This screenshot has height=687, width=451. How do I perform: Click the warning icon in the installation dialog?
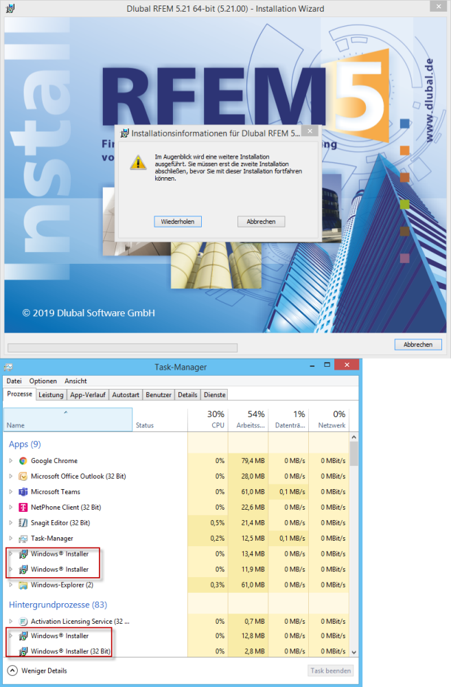139,162
